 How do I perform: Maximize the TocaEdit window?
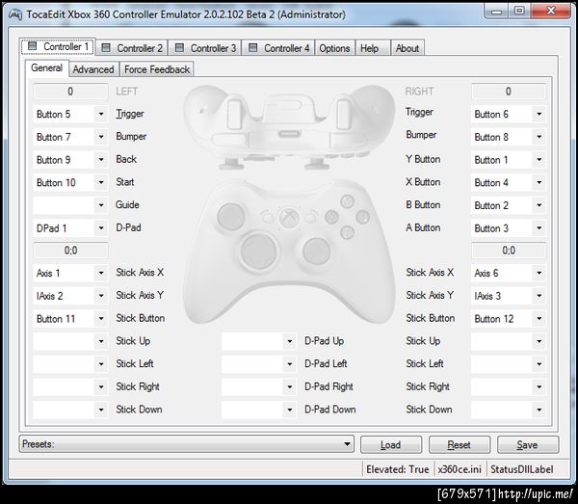tap(520, 11)
